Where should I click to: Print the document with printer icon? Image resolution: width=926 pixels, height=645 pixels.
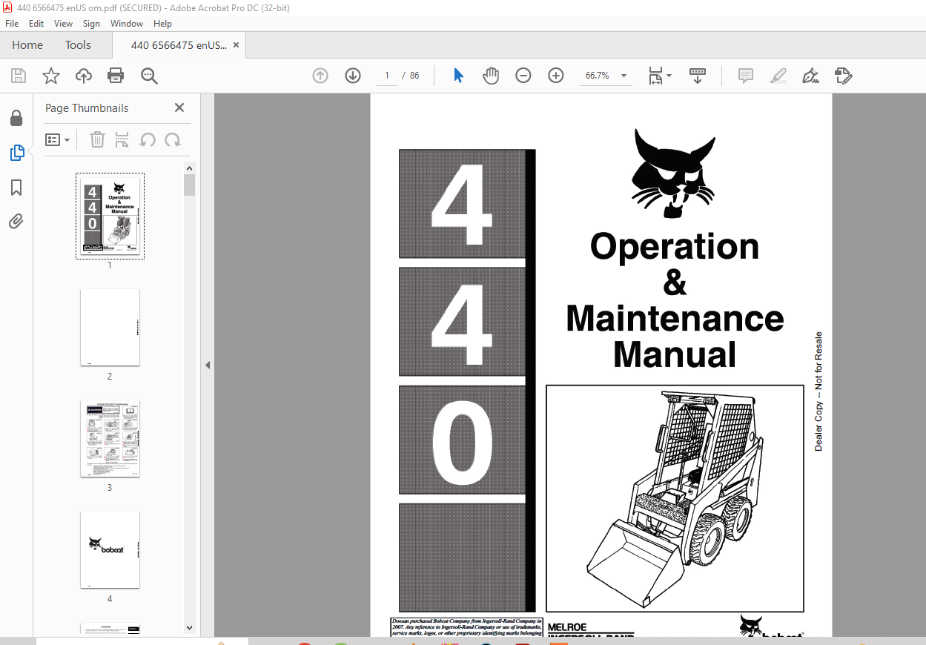pyautogui.click(x=116, y=76)
